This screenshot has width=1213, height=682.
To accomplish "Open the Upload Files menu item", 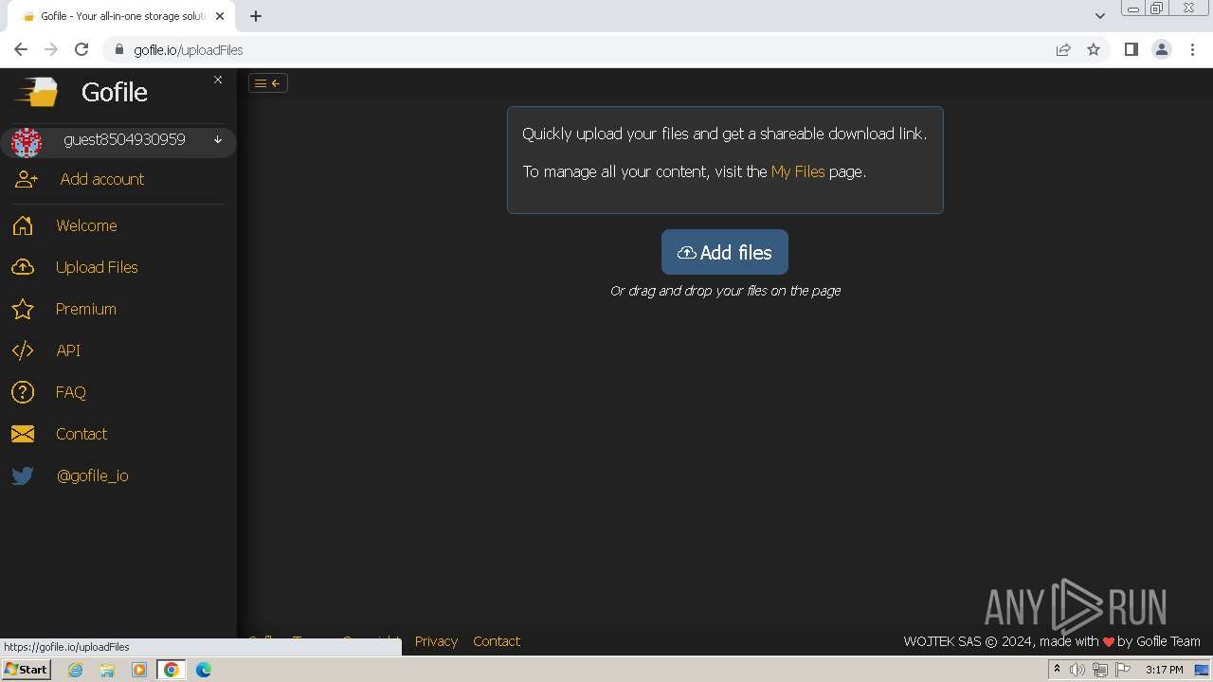I will (x=97, y=267).
